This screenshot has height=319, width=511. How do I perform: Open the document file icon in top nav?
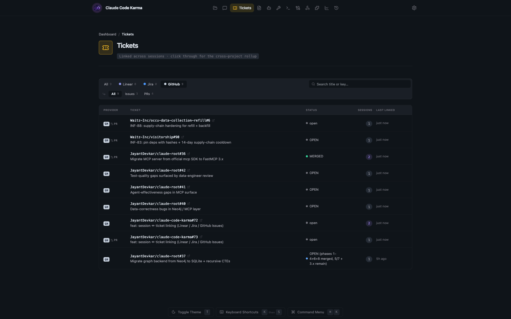pos(259,8)
